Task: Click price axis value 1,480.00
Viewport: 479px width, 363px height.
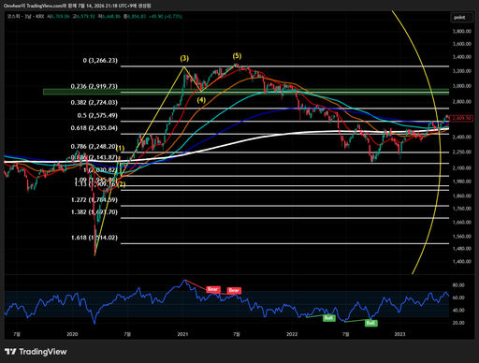Action: (462, 249)
